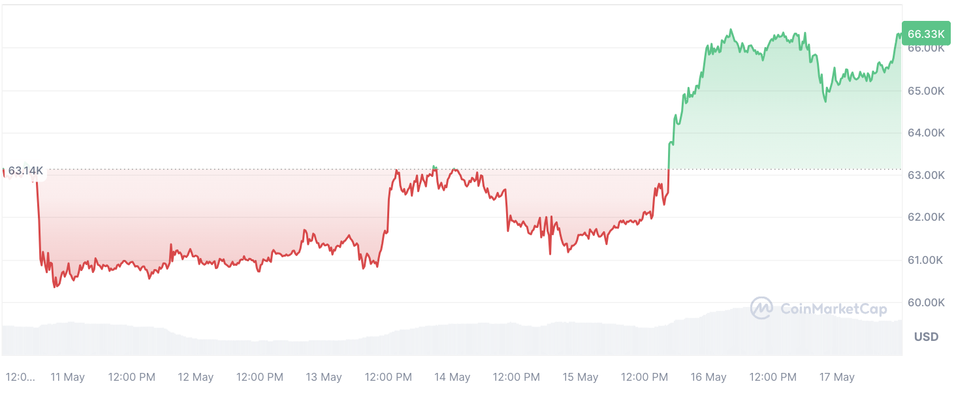956x401 pixels.
Task: Click the green 66.33K current price tag
Action: [x=926, y=34]
